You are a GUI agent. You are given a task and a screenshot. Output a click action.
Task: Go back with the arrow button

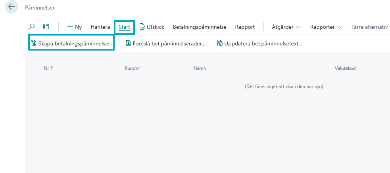click(x=12, y=7)
